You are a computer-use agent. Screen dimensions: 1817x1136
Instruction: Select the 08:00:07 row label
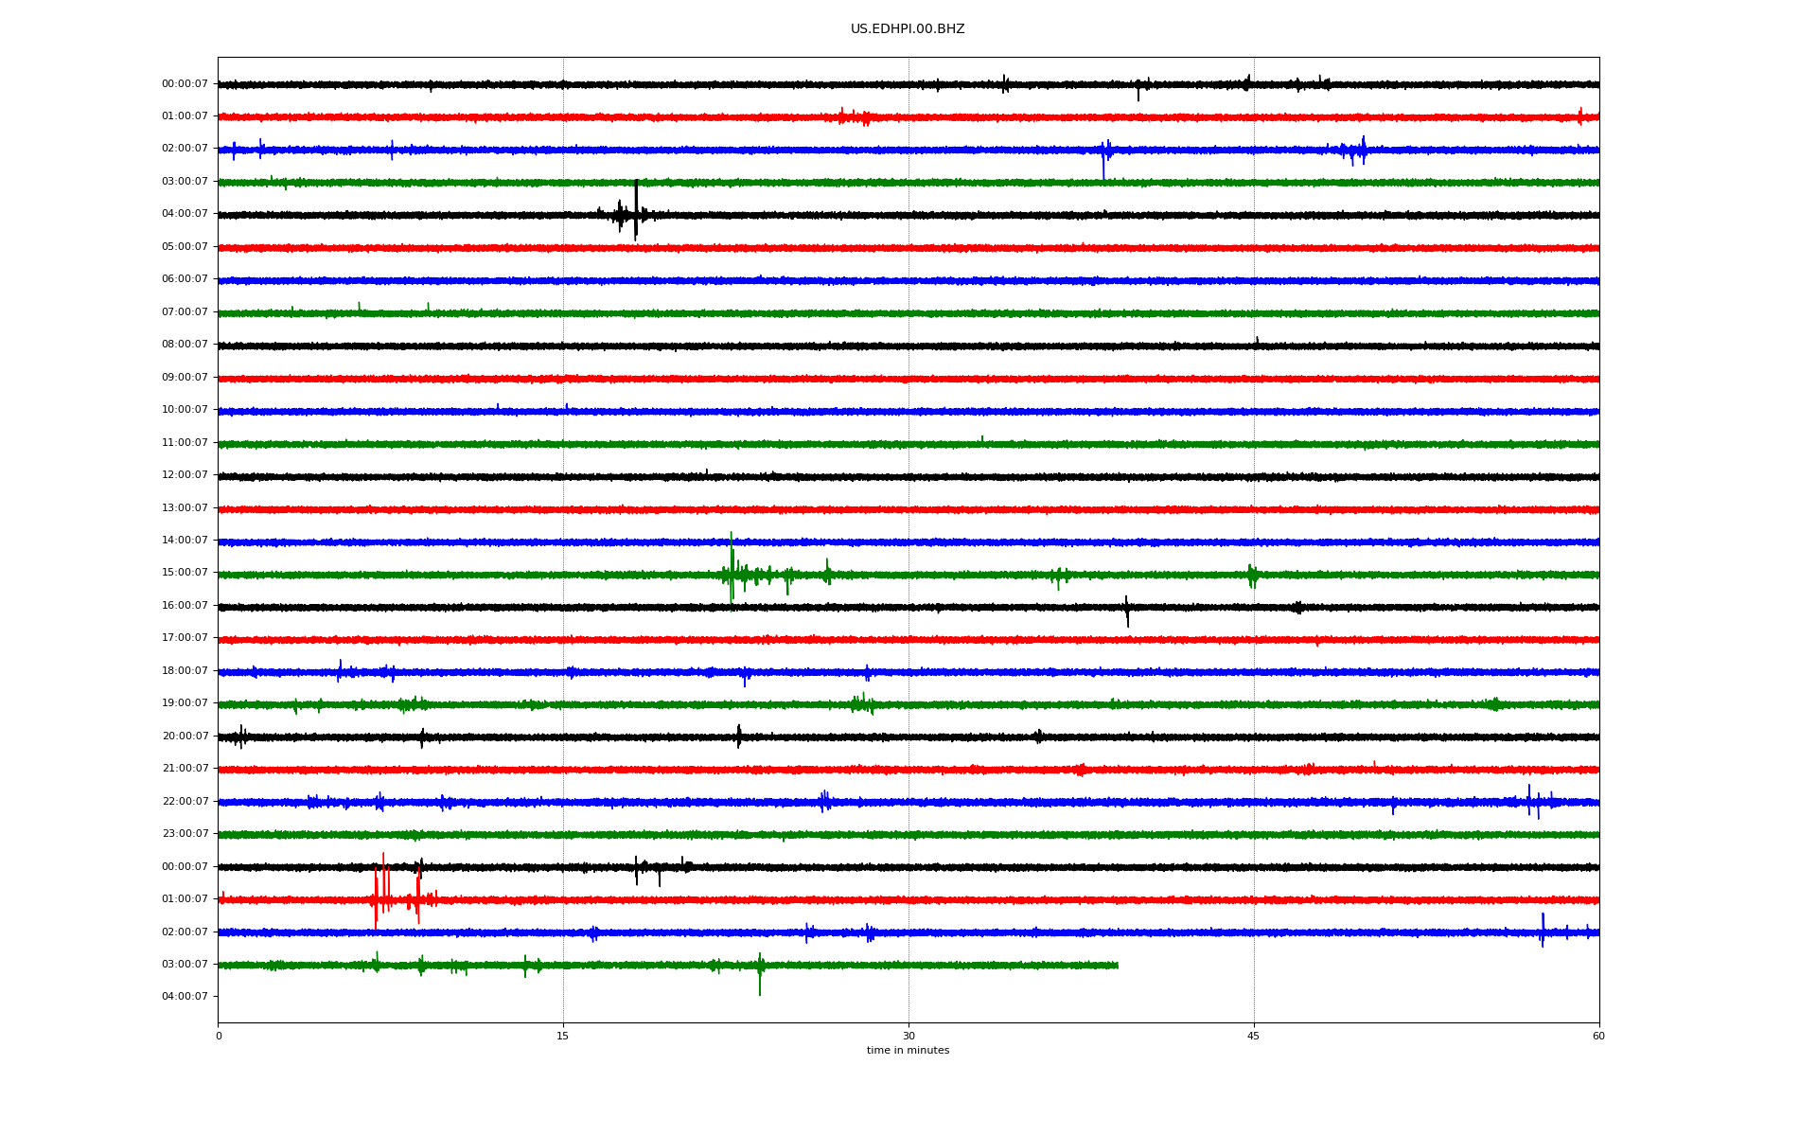[185, 345]
